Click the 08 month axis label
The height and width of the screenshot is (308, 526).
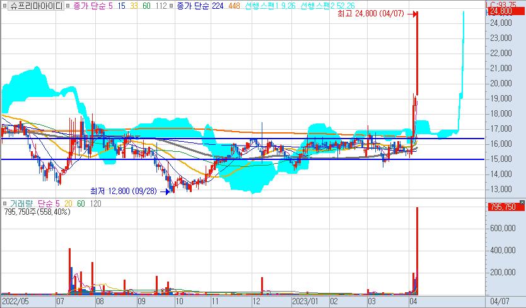[x=100, y=301]
